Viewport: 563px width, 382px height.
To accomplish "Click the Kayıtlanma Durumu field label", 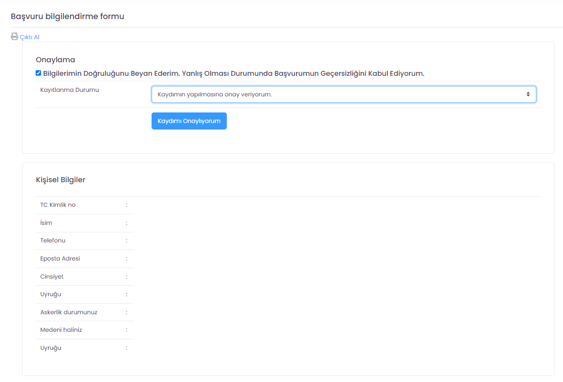I will click(x=70, y=90).
